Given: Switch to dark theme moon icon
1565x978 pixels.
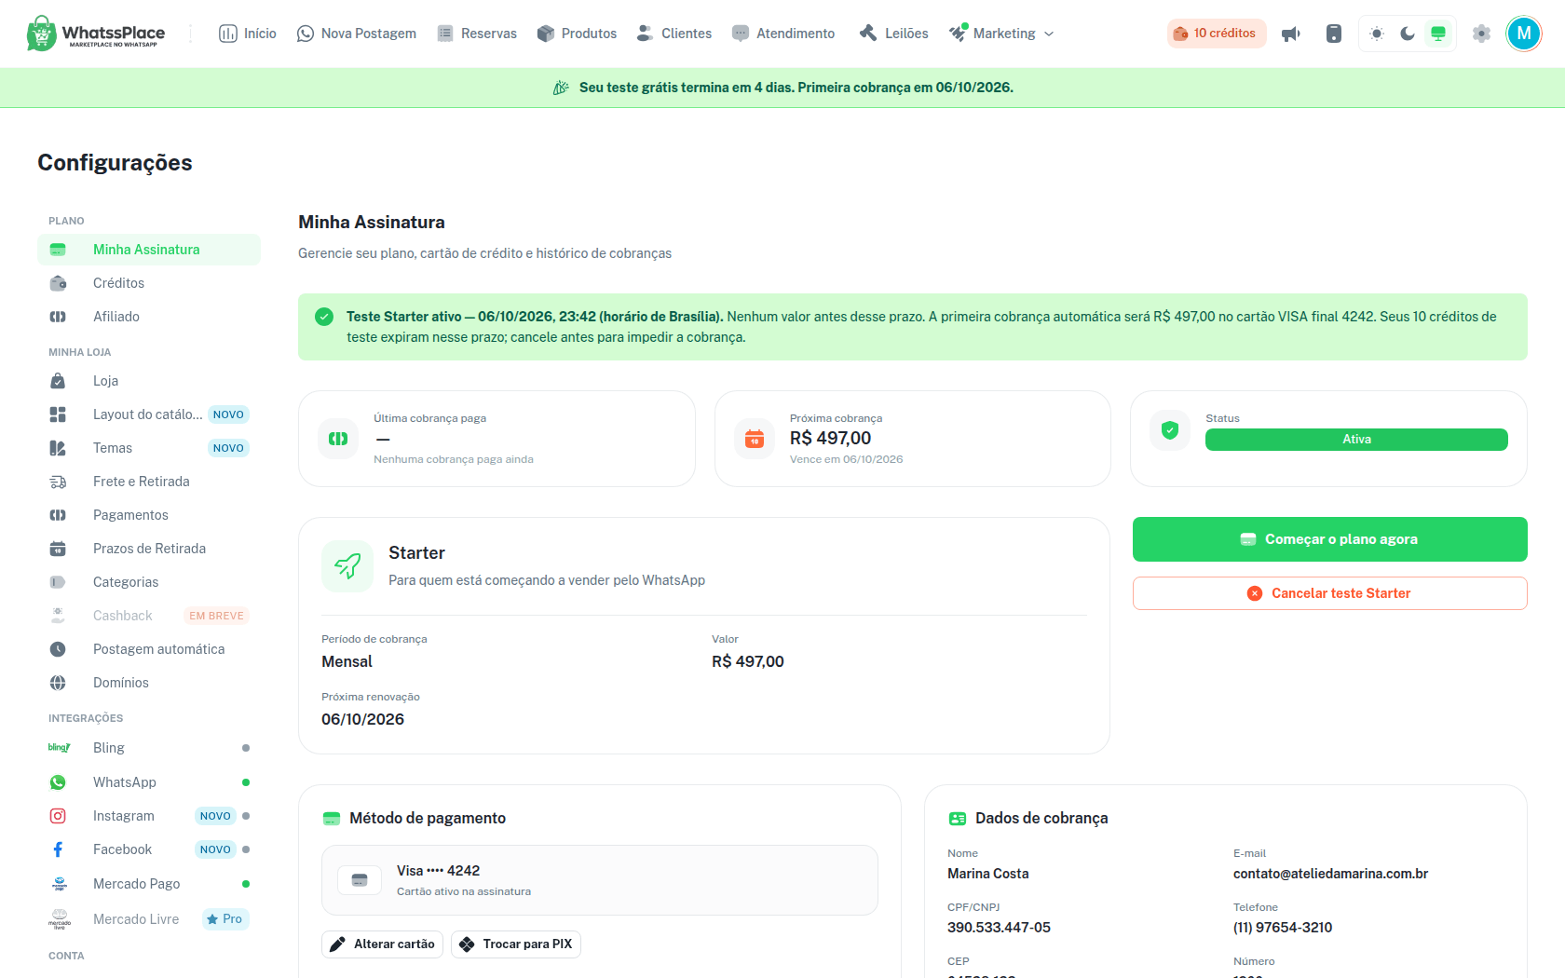Looking at the screenshot, I should [x=1408, y=34].
